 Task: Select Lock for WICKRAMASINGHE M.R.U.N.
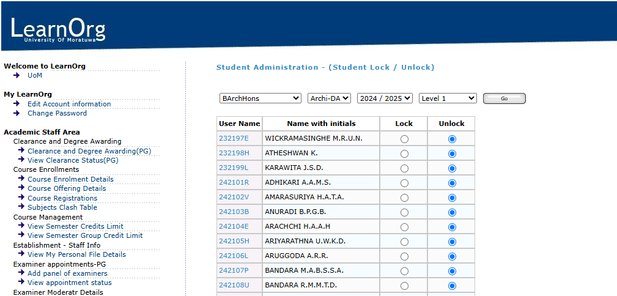click(x=404, y=139)
